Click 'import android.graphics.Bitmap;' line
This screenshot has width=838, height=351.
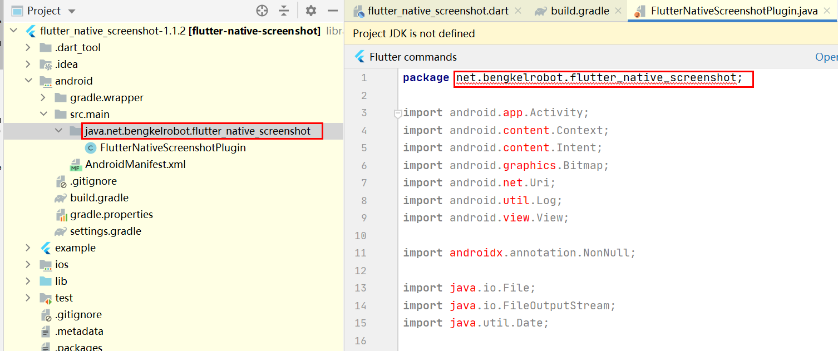pyautogui.click(x=506, y=165)
